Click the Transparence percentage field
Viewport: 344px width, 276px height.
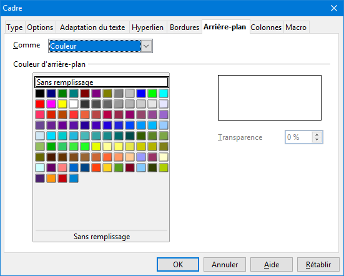[298, 137]
